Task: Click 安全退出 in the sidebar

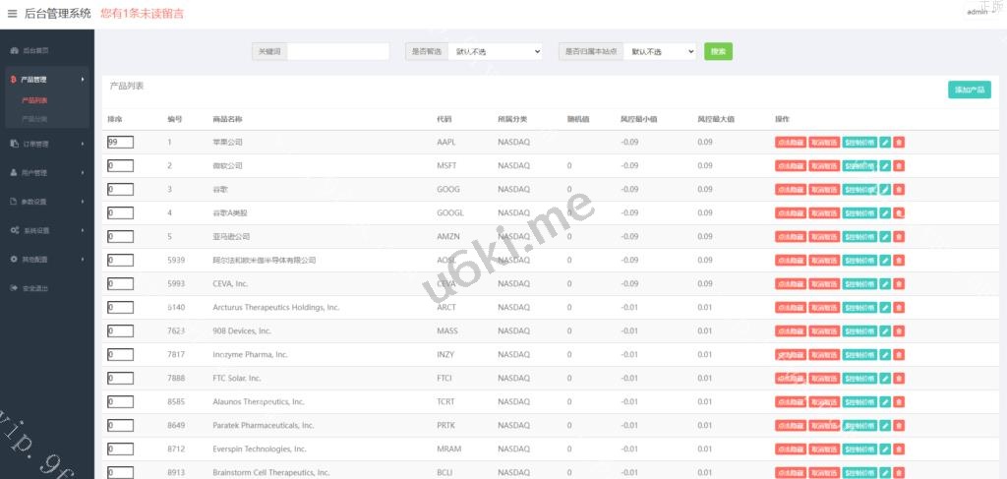Action: (x=35, y=289)
